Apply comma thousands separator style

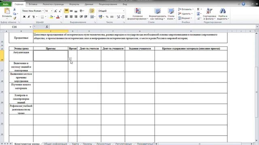pyautogui.click(x=112, y=17)
